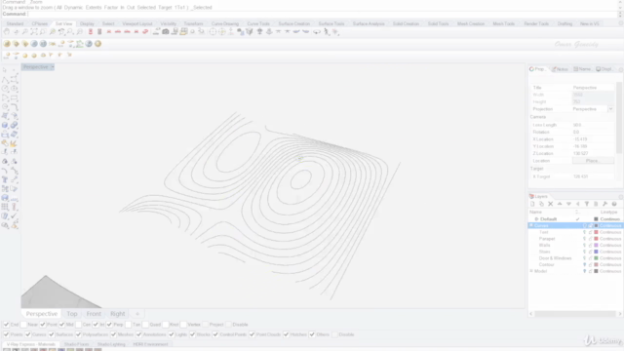Click the first gold sphere V-Ray icon
The height and width of the screenshot is (351, 624).
point(7,44)
